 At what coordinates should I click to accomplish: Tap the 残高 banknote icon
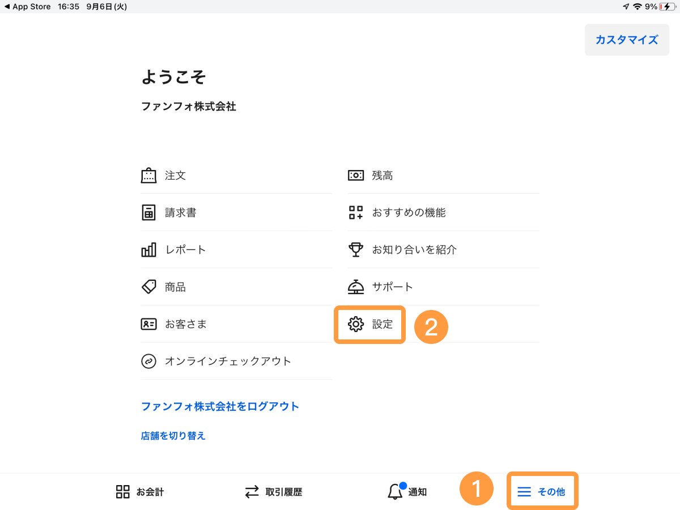click(356, 175)
